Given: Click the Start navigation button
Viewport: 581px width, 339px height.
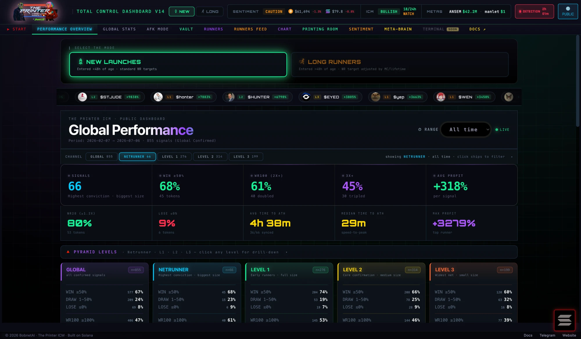Looking at the screenshot, I should pos(17,29).
